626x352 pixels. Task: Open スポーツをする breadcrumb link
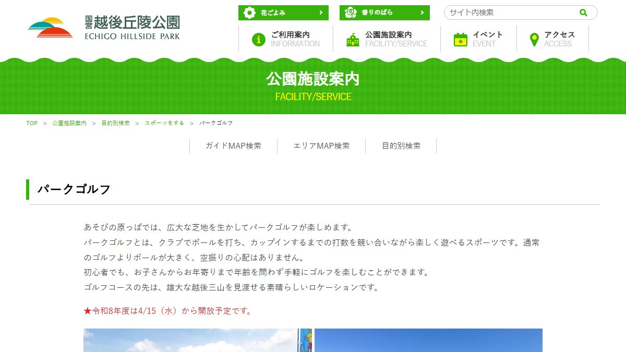click(164, 123)
